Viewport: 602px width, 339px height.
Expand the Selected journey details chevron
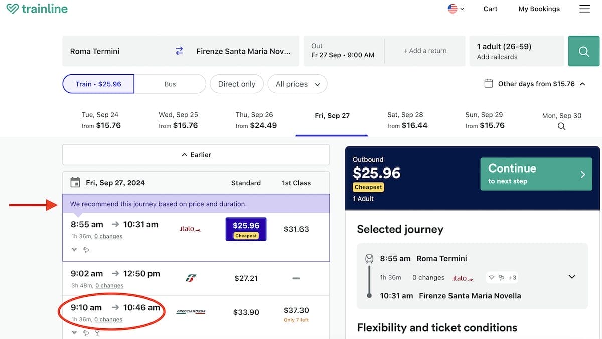[x=571, y=276]
